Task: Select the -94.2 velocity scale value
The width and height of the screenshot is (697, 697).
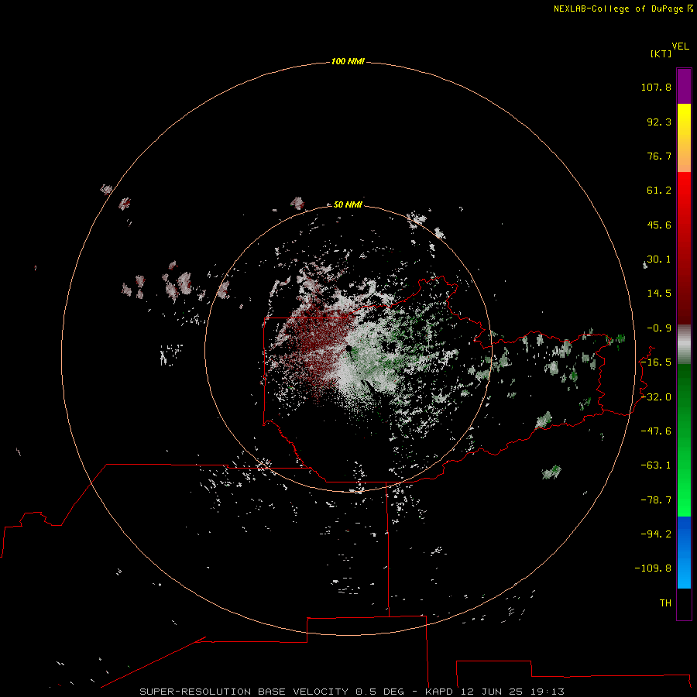Action: tap(656, 534)
